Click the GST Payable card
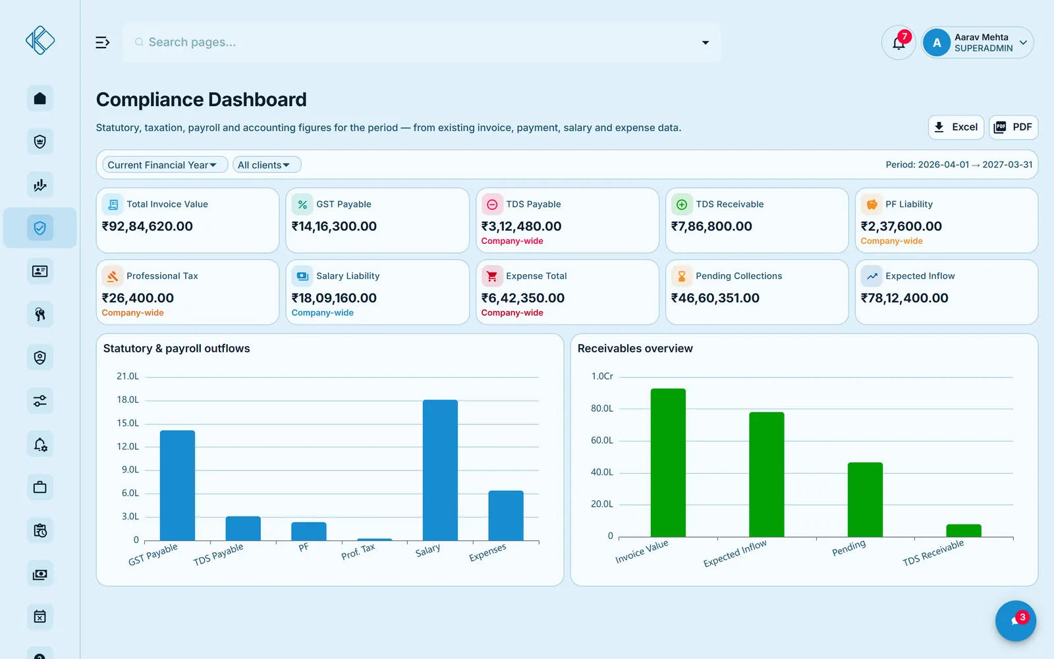This screenshot has width=1054, height=659. coord(377,220)
